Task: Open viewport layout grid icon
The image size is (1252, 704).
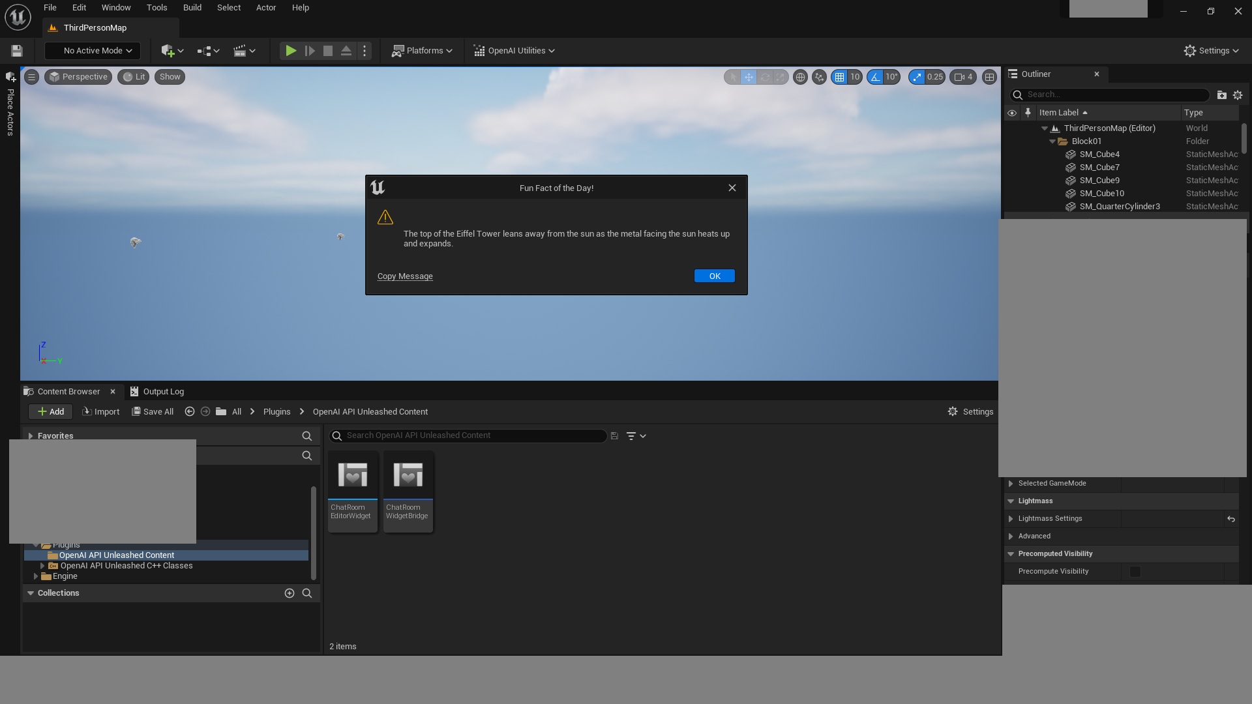Action: click(989, 77)
